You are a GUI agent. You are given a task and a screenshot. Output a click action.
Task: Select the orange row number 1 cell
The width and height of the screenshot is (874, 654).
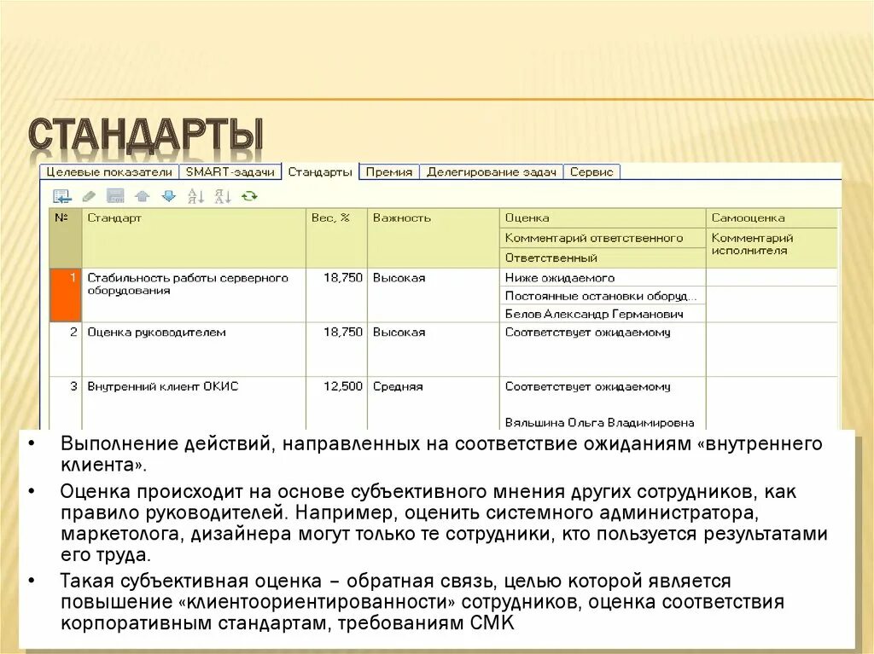[x=66, y=295]
